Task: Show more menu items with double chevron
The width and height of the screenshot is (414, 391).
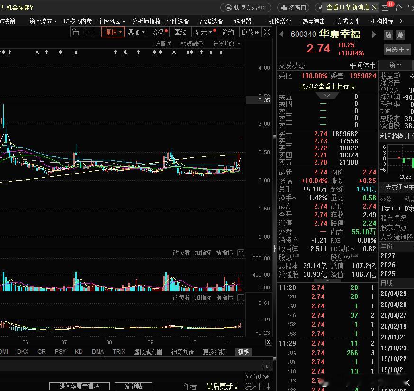Action: tap(402, 21)
